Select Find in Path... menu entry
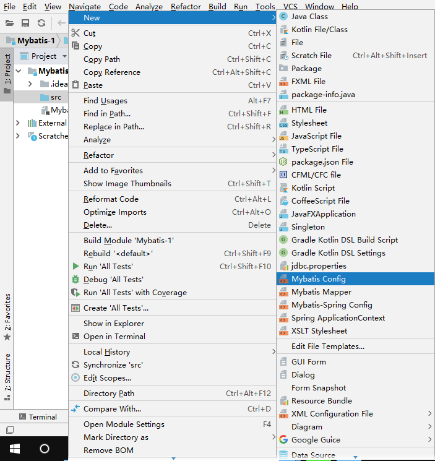 pos(172,113)
